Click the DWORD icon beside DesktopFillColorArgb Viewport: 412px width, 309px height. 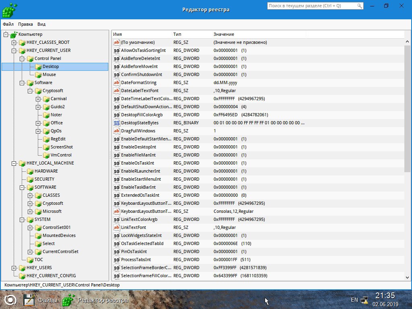[x=116, y=115]
